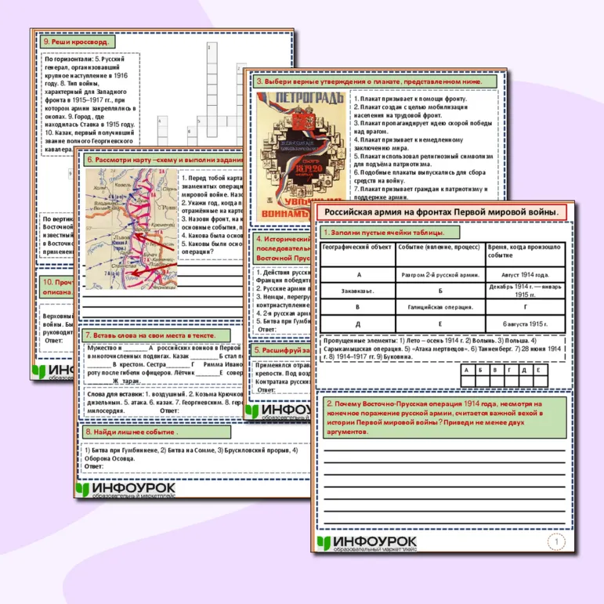This screenshot has height=604, width=604.
Task: Click the Brusilov offensive map scheme
Action: (x=131, y=229)
